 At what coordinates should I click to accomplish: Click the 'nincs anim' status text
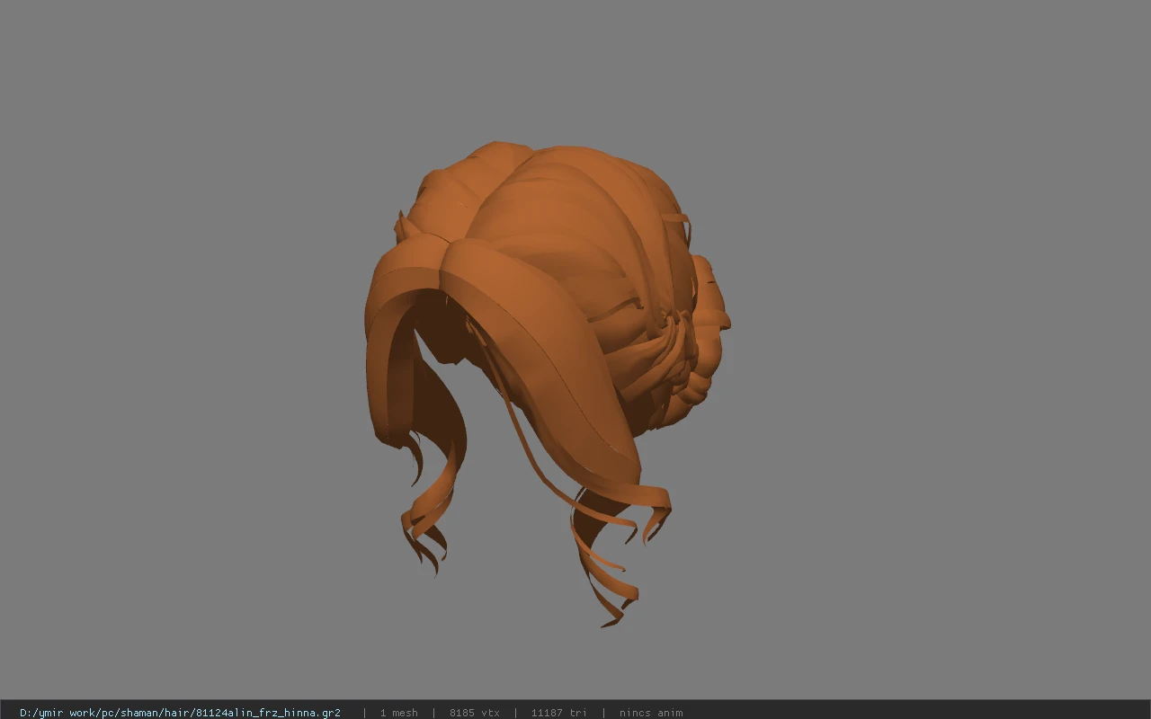[651, 713]
